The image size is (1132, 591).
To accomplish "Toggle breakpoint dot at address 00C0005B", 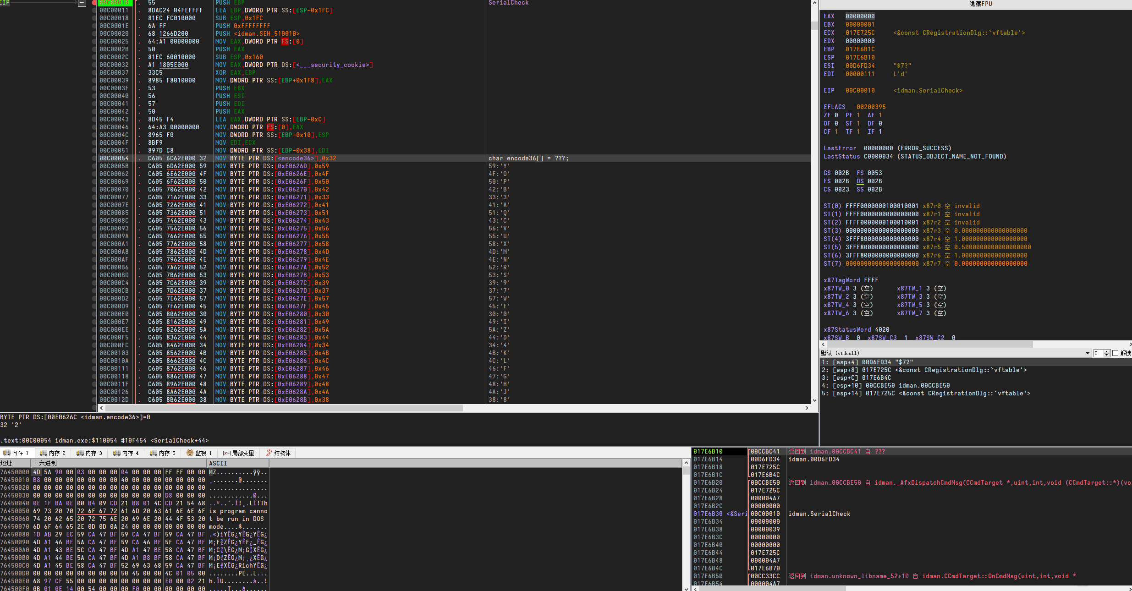I will 94,166.
